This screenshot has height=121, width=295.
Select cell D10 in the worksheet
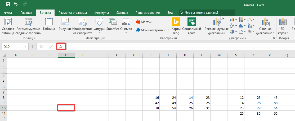66,108
